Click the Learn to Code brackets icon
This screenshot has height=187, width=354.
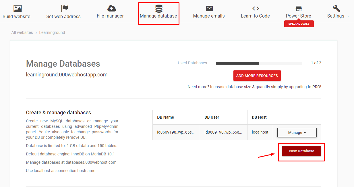coord(256,8)
